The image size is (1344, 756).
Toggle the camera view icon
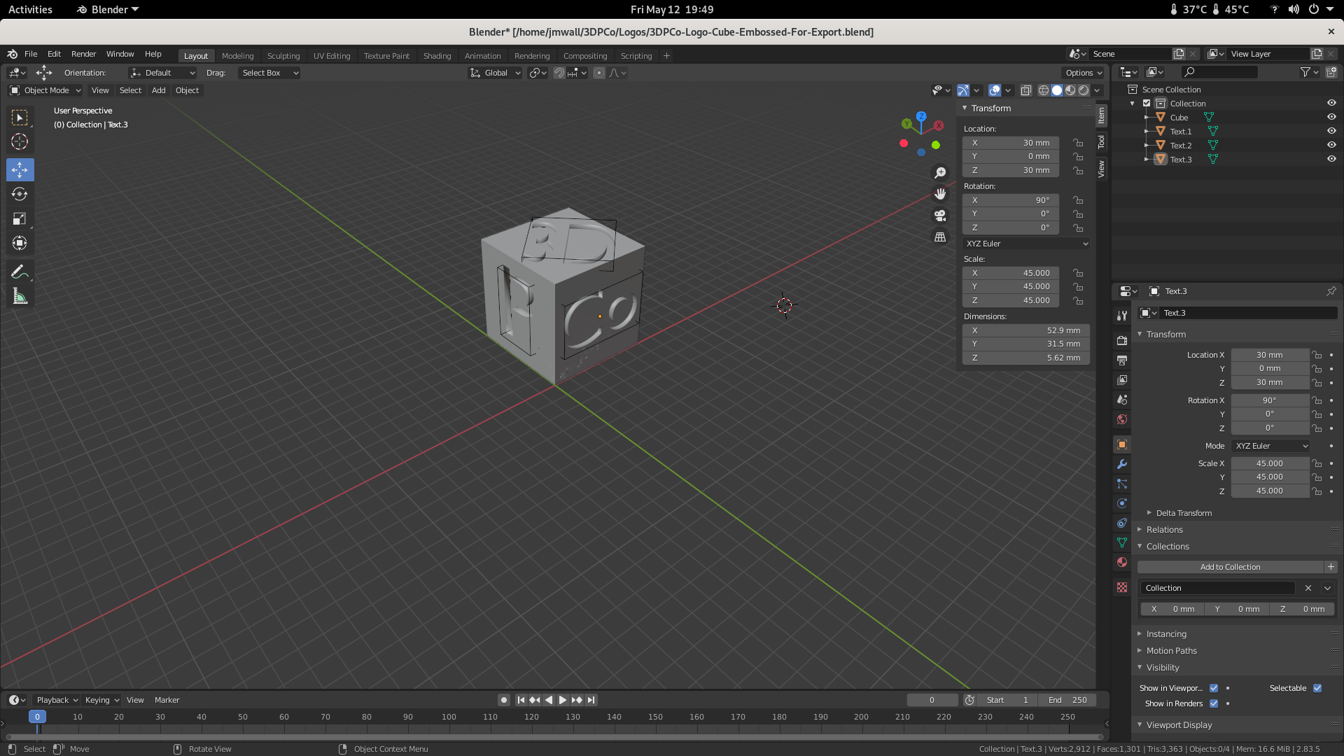pyautogui.click(x=940, y=216)
